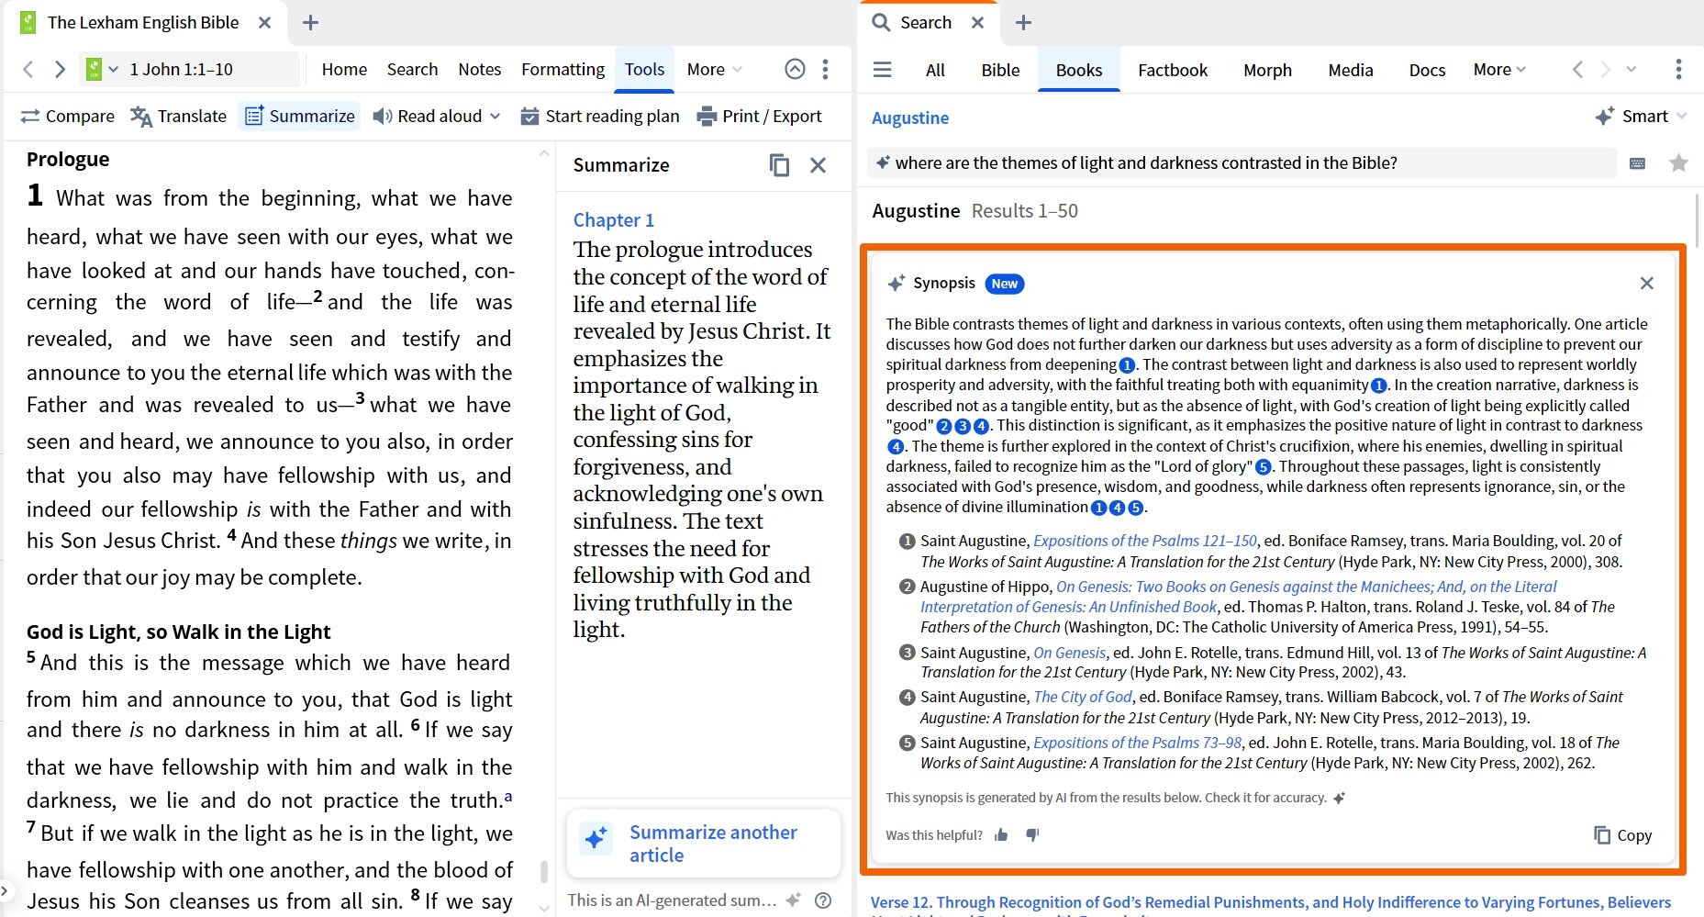1704x917 pixels.
Task: Click the light and darkness search query field
Action: [1241, 163]
